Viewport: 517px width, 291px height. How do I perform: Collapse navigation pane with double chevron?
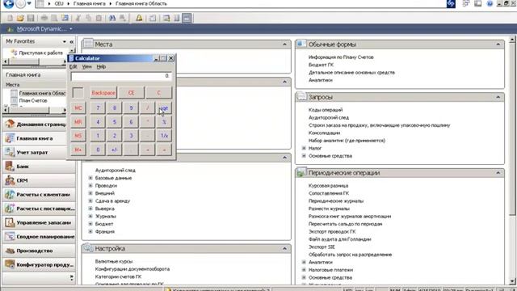point(72,41)
